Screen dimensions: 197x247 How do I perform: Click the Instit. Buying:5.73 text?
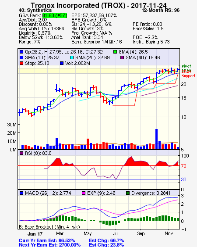pyautogui.click(x=151, y=42)
